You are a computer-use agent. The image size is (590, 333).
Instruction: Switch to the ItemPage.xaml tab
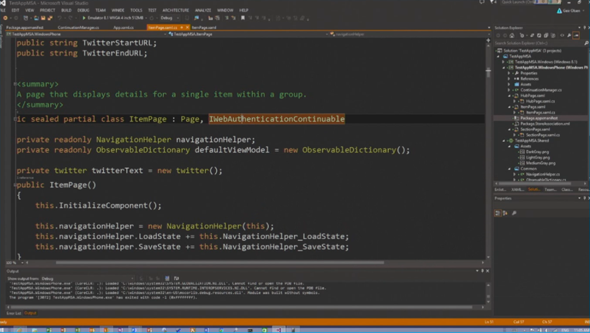pos(204,28)
